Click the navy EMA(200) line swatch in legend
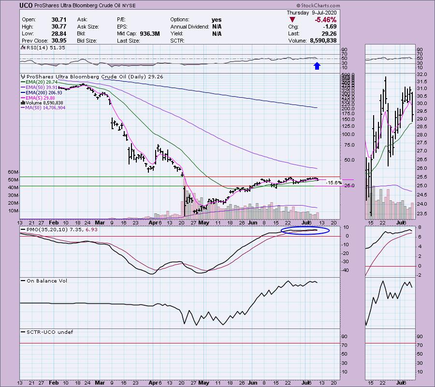Image resolution: width=435 pixels, height=387 pixels. pos(23,93)
